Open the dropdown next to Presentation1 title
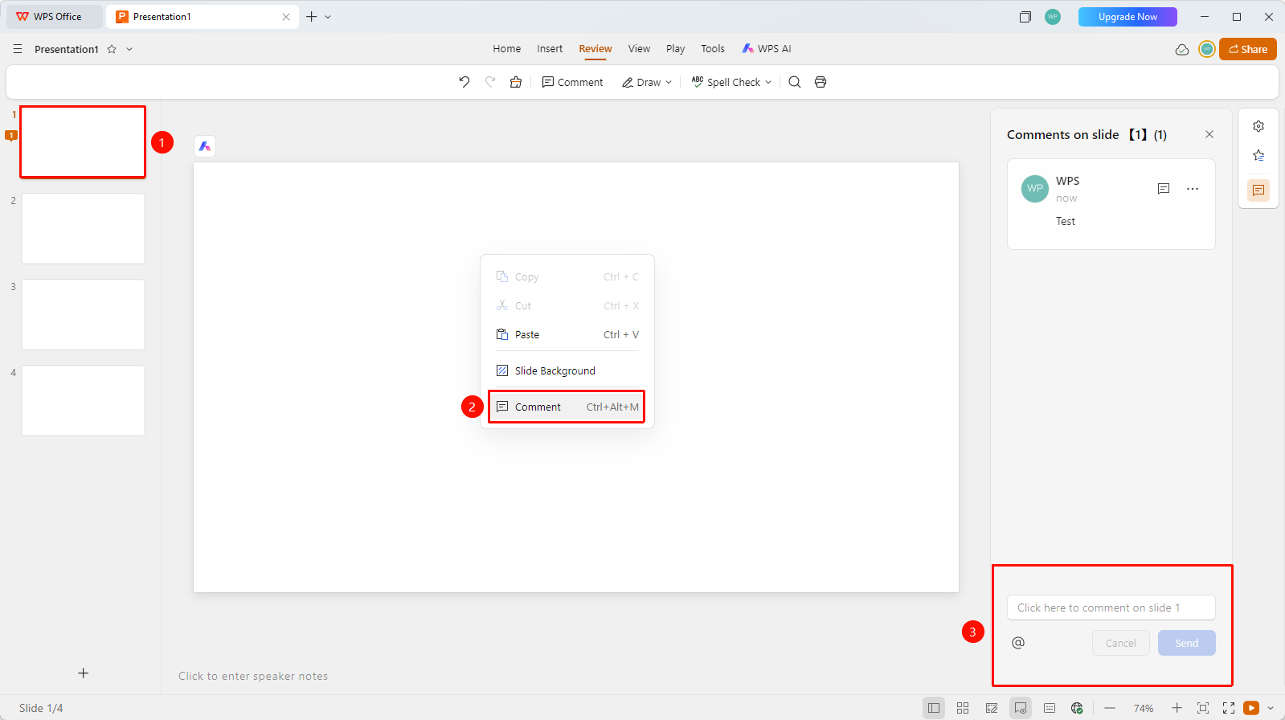Image resolution: width=1285 pixels, height=720 pixels. tap(129, 49)
